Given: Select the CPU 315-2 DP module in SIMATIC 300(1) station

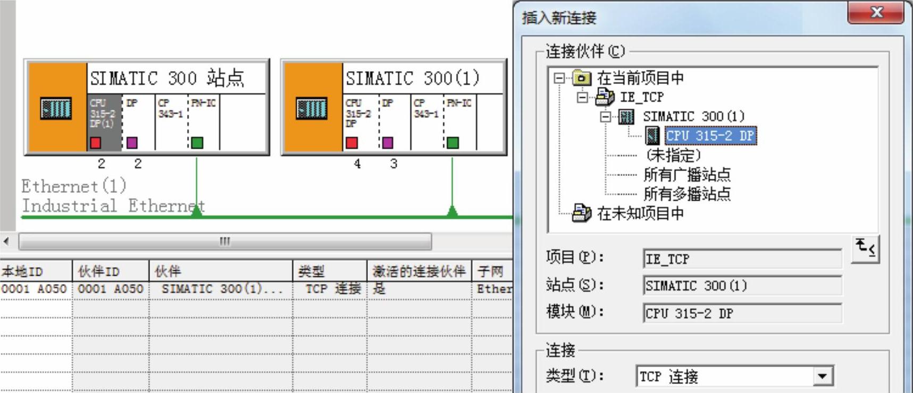Looking at the screenshot, I should 361,122.
